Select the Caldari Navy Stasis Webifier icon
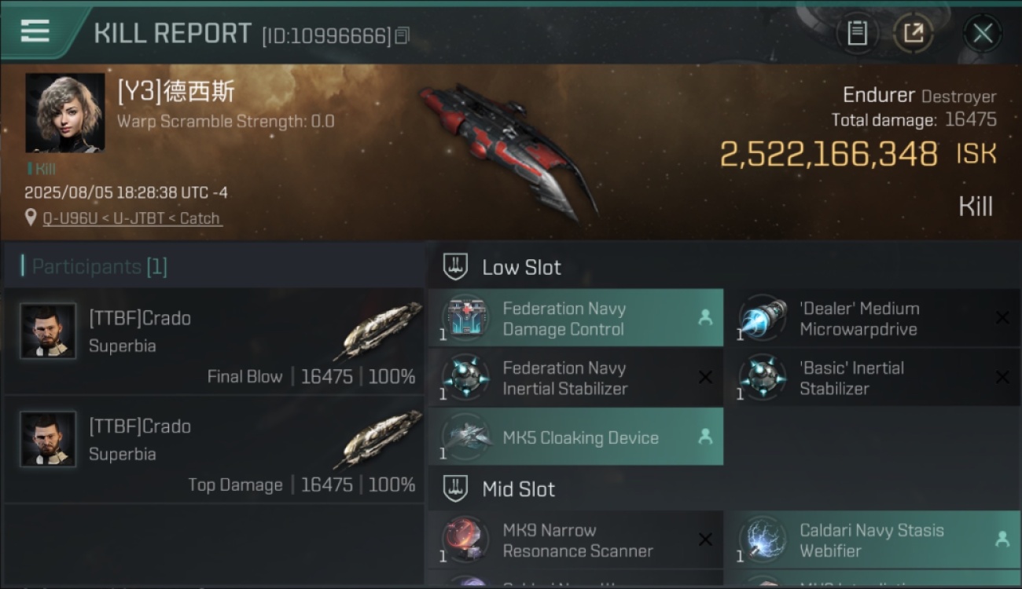Screen dimensions: 1022x589 pos(762,540)
